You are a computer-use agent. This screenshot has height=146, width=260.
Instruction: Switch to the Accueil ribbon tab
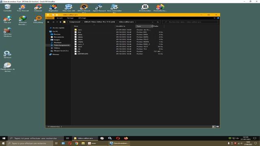(x=60, y=18)
